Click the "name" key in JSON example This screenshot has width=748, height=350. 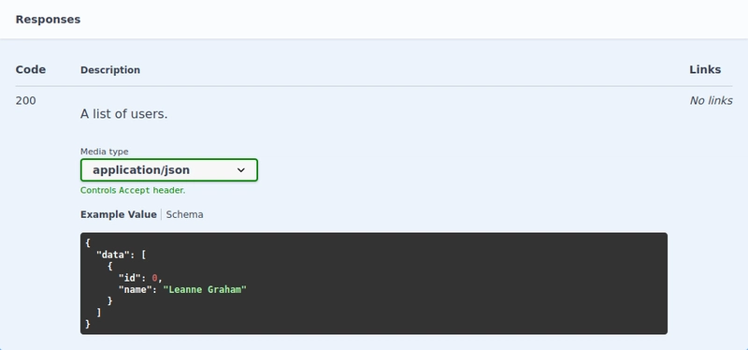[x=135, y=289]
